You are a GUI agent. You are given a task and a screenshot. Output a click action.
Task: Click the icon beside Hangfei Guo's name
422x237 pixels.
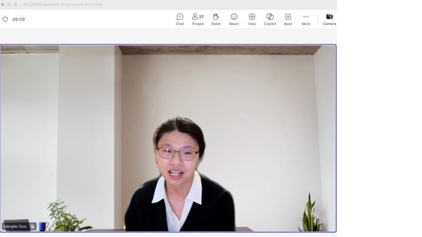pos(33,226)
